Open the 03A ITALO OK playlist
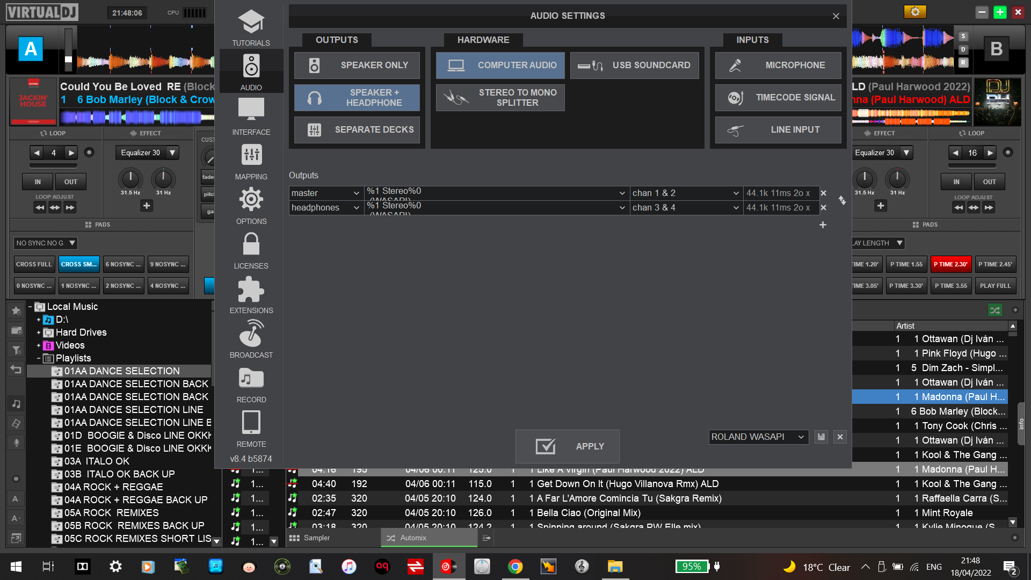 97,461
